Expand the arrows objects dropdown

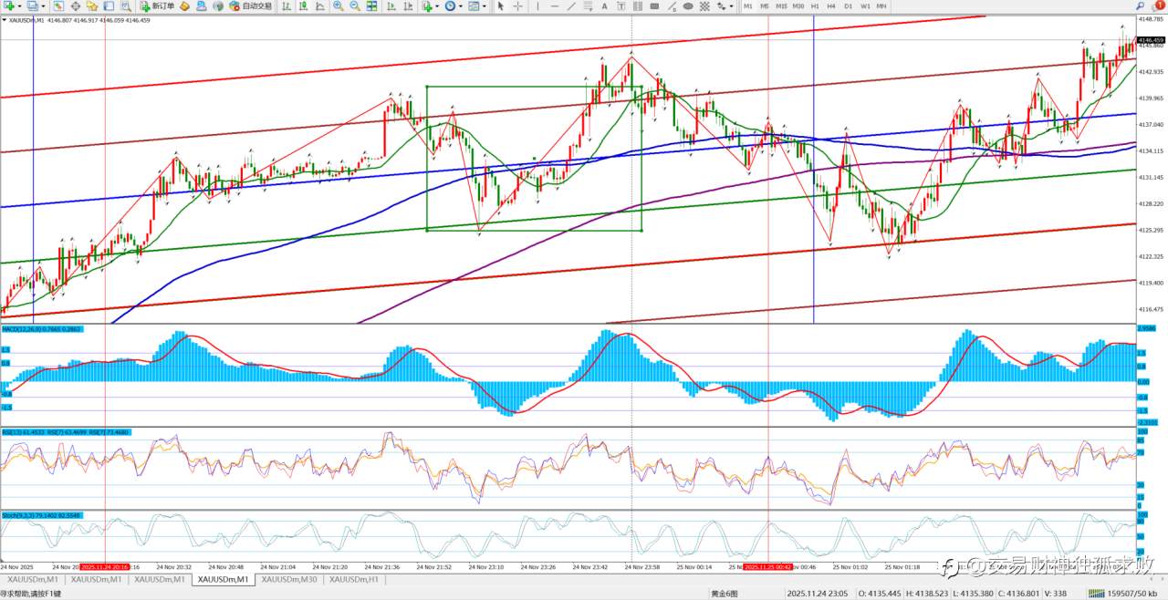[732, 5]
